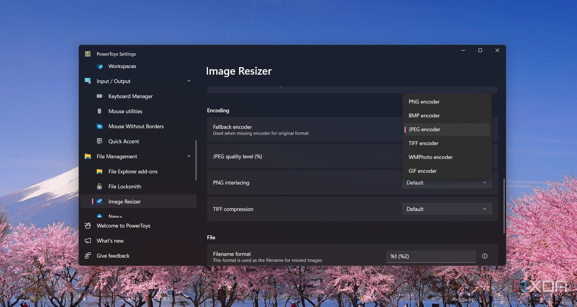Image resolution: width=577 pixels, height=307 pixels.
Task: Select WMPhoto encoder option
Action: [447, 157]
